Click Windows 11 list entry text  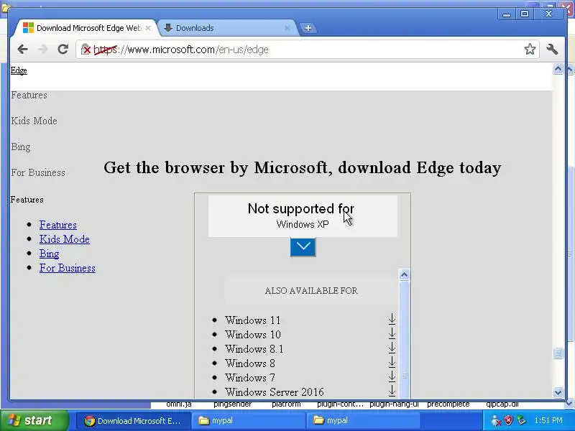coord(253,320)
